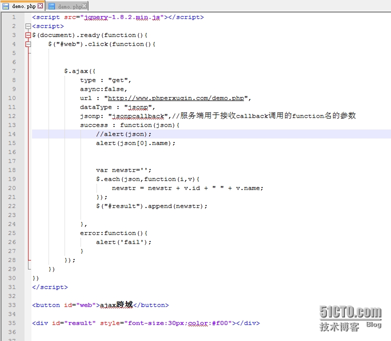This screenshot has height=341, width=391.
Task: Click the $.ajax({ line
Action: 80,71
